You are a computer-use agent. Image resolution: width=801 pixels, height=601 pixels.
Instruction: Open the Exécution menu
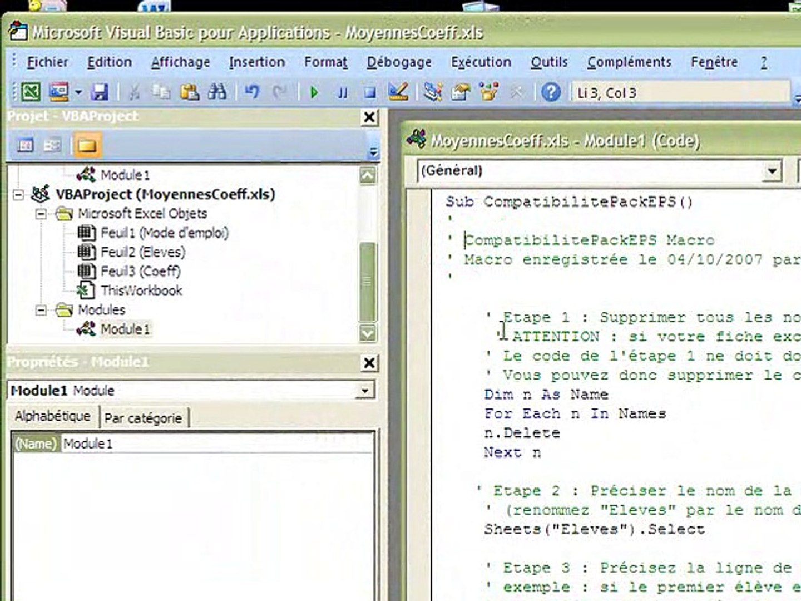coord(481,62)
